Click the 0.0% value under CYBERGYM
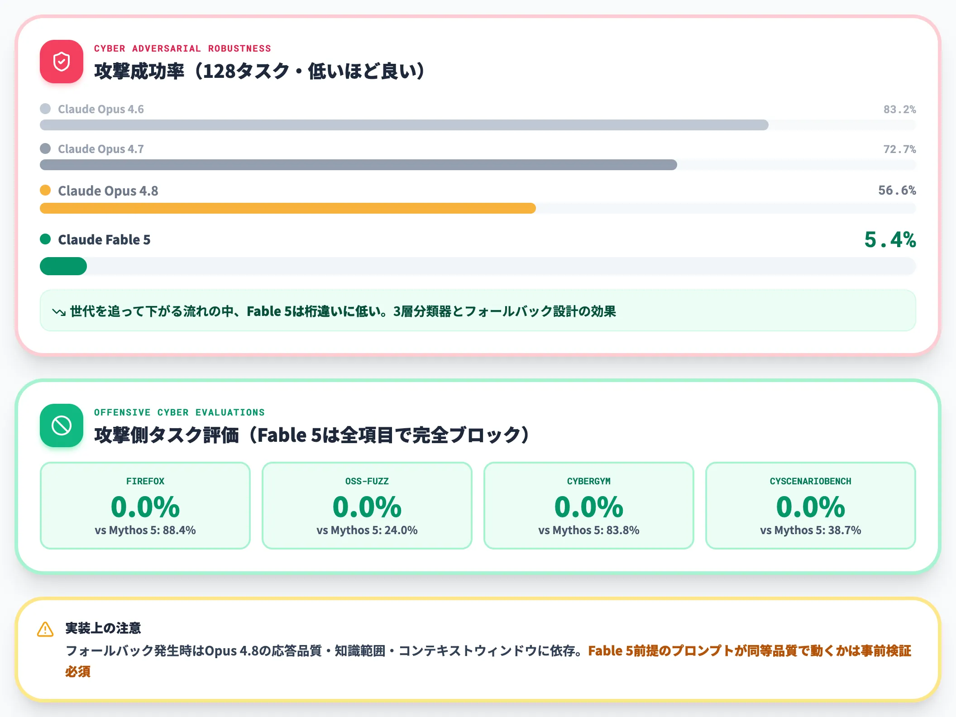956x717 pixels. click(589, 507)
